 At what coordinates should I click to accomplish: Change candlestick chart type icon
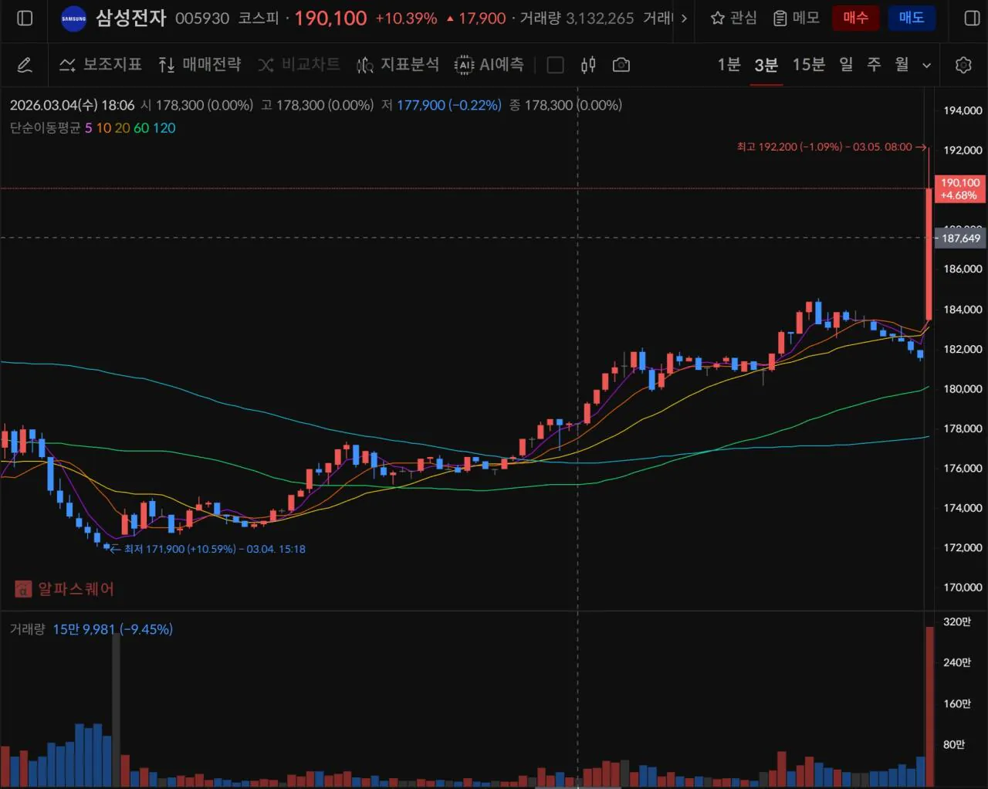coord(588,65)
